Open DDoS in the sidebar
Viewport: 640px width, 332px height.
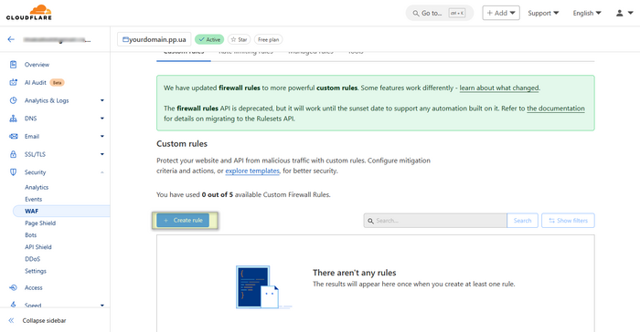coord(32,259)
